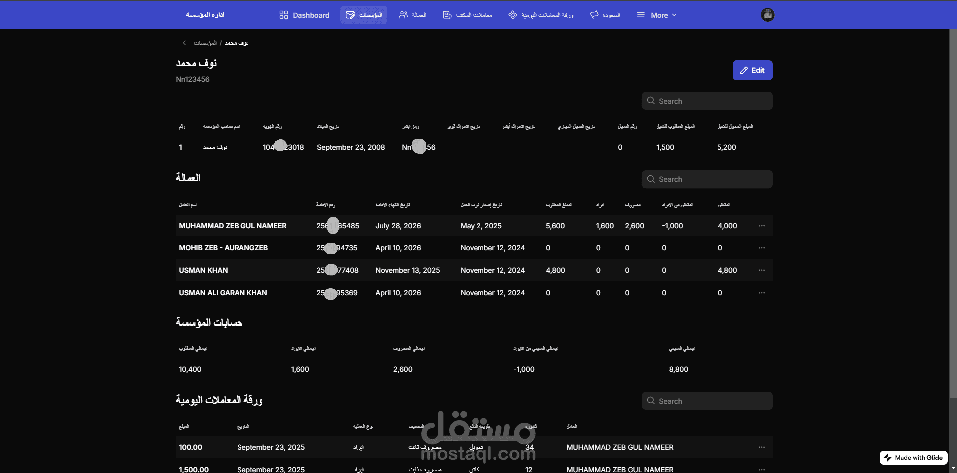Screen dimensions: 957x473
Task: Click the 4,000 remaining amount cell
Action: (x=727, y=226)
